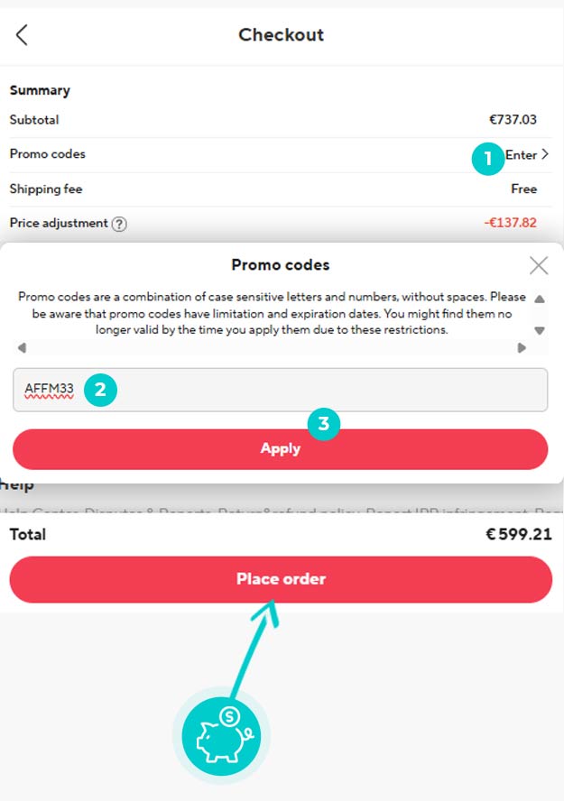Click the red price adjustment amount -€137.82
Screen dimensions: 564x801
click(x=510, y=223)
